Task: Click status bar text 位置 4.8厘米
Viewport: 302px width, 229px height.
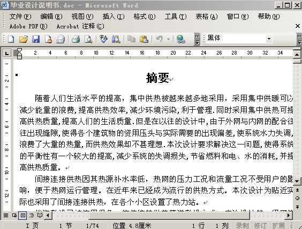Action: [x=132, y=225]
